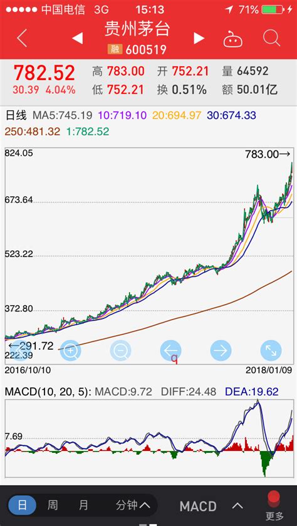
Task: Tap MACD(10, 20, 5) parameters label
Action: [48, 392]
